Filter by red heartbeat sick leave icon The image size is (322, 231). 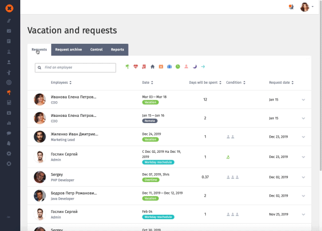[136, 67]
